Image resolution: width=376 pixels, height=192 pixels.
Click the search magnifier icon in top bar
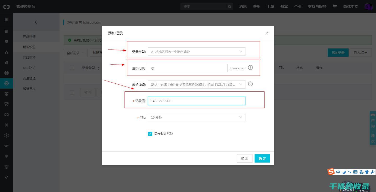[230, 7]
